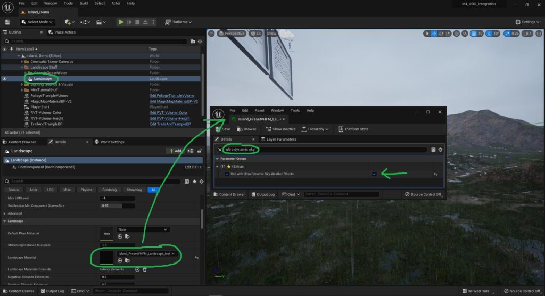Select the All filter in Details

click(x=153, y=190)
